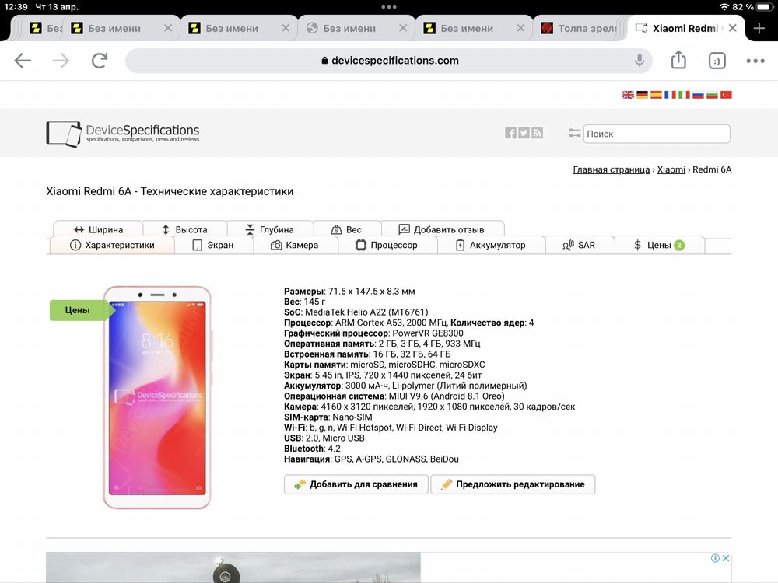
Task: Switch site language to German flag
Action: [642, 95]
